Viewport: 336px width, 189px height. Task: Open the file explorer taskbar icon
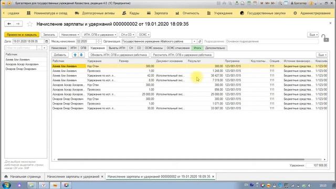tap(31, 185)
